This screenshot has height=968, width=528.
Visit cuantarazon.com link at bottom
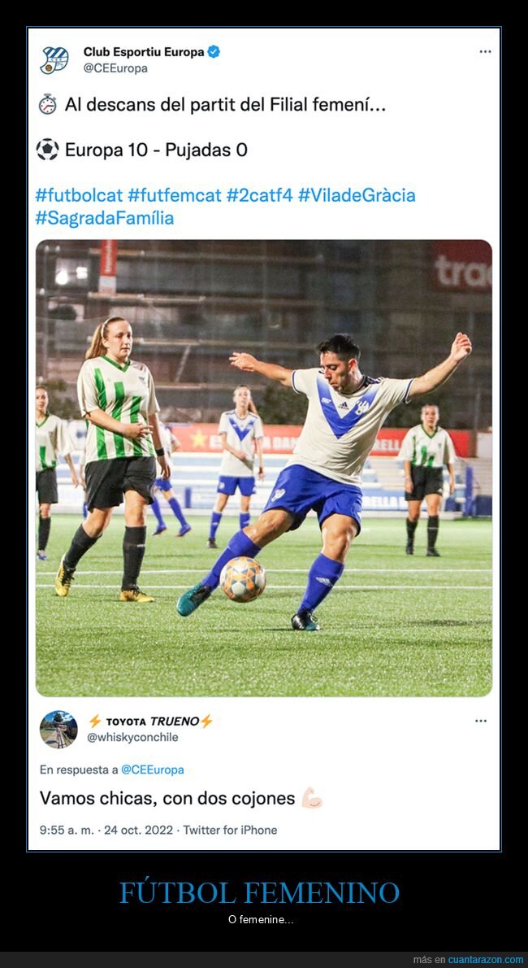coord(486,960)
